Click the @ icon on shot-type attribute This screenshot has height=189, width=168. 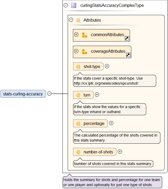(x=78, y=67)
